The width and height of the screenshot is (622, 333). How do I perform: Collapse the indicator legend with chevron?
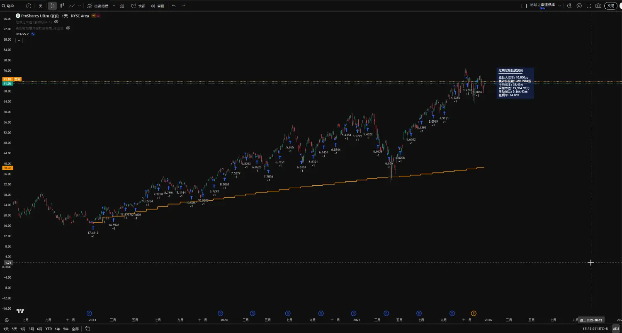click(x=19, y=40)
